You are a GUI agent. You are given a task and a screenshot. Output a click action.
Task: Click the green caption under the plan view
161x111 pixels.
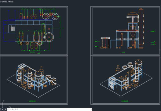pos(32,52)
